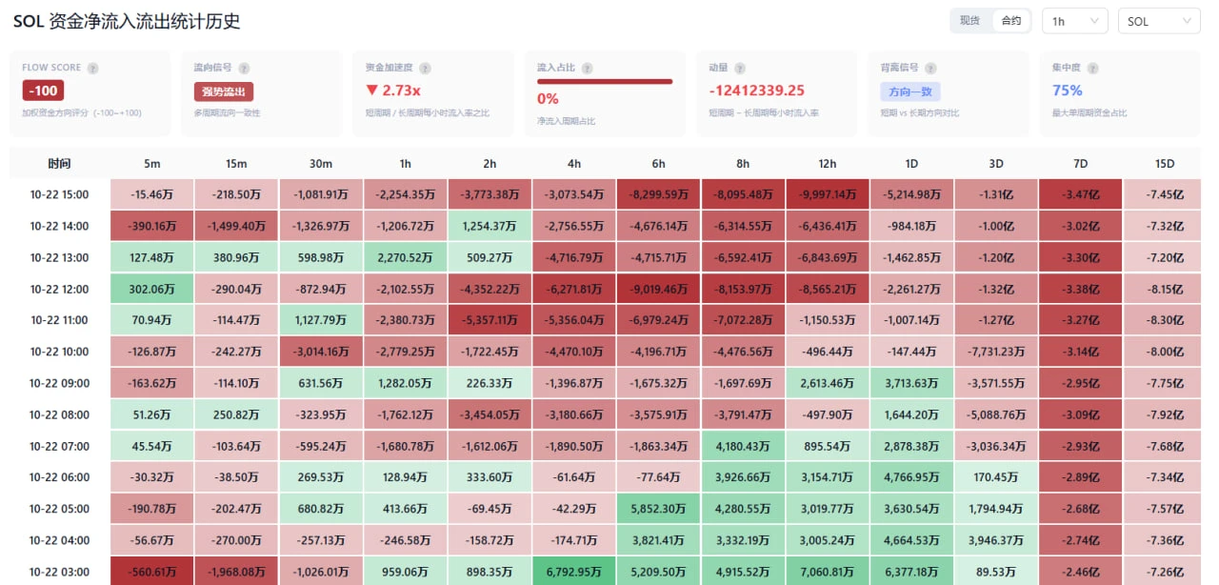Click the SOL 资金净流入流出统计历史 page title
The width and height of the screenshot is (1219, 585).
pyautogui.click(x=127, y=21)
